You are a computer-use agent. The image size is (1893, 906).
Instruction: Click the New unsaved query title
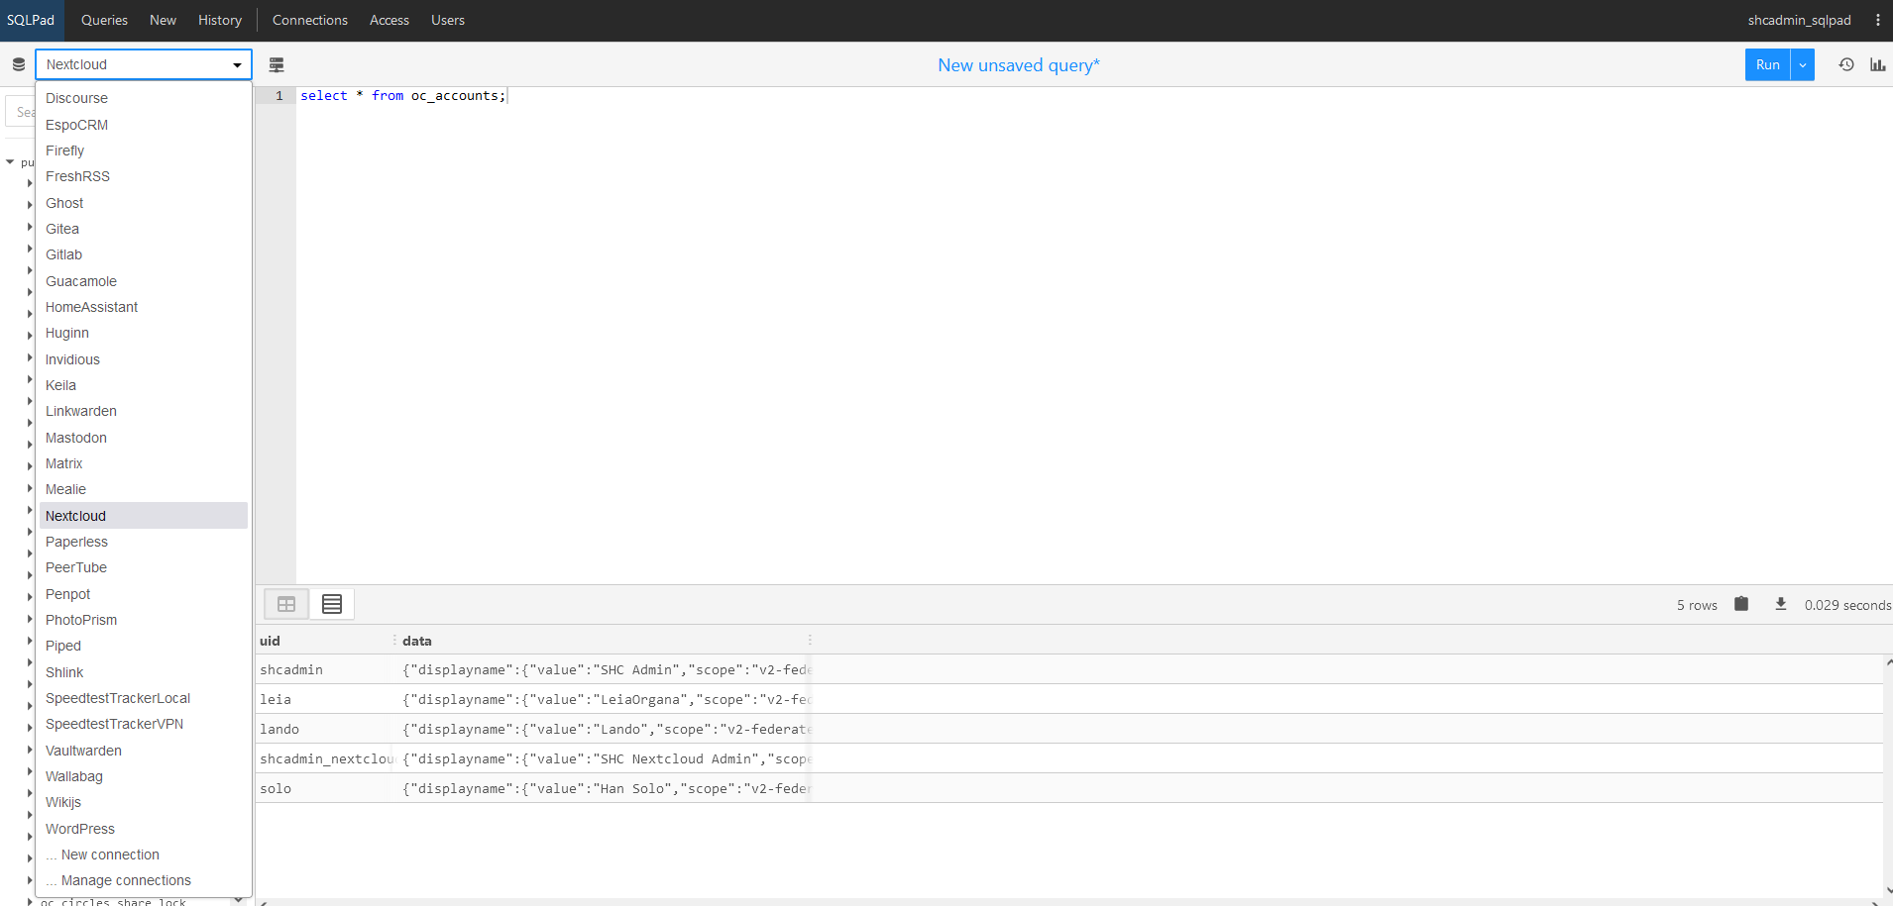(x=1019, y=65)
